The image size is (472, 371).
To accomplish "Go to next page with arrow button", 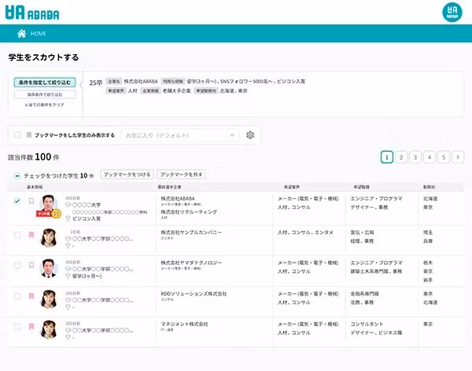I will (x=458, y=157).
